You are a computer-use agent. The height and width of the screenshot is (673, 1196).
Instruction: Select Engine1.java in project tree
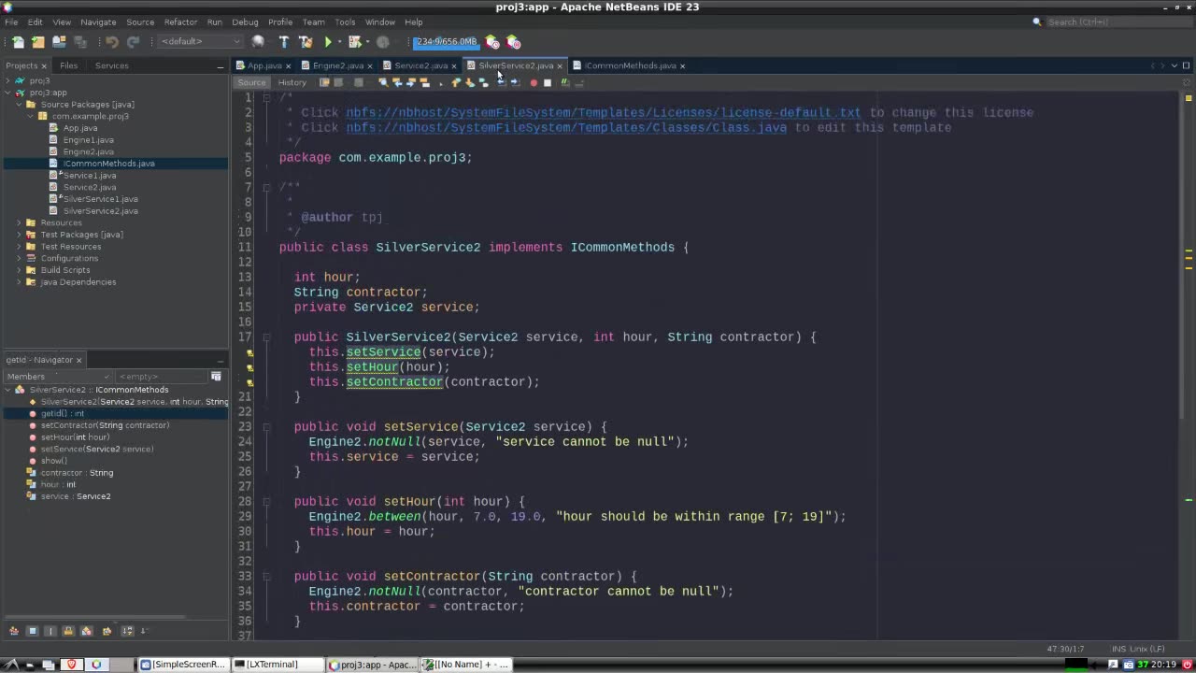tap(88, 140)
